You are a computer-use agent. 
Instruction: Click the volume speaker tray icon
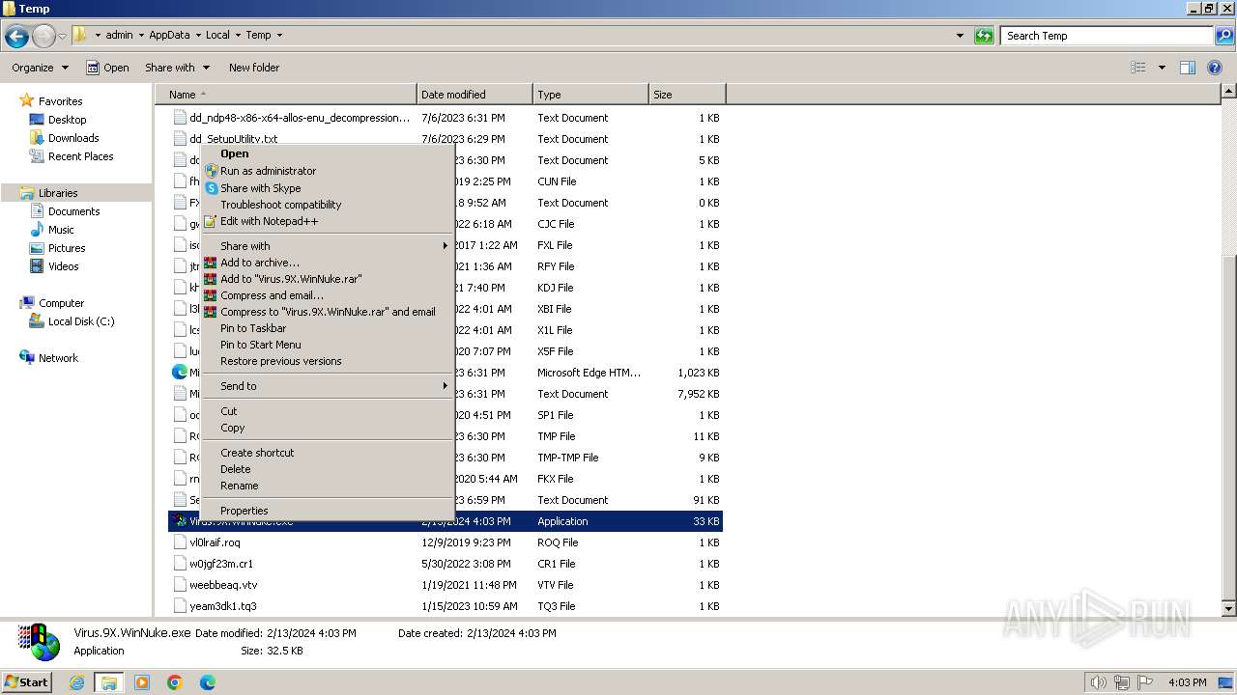1098,682
